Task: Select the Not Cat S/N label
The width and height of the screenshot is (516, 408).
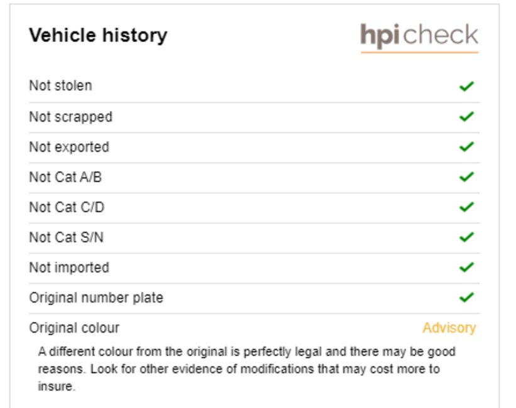Action: pyautogui.click(x=67, y=237)
